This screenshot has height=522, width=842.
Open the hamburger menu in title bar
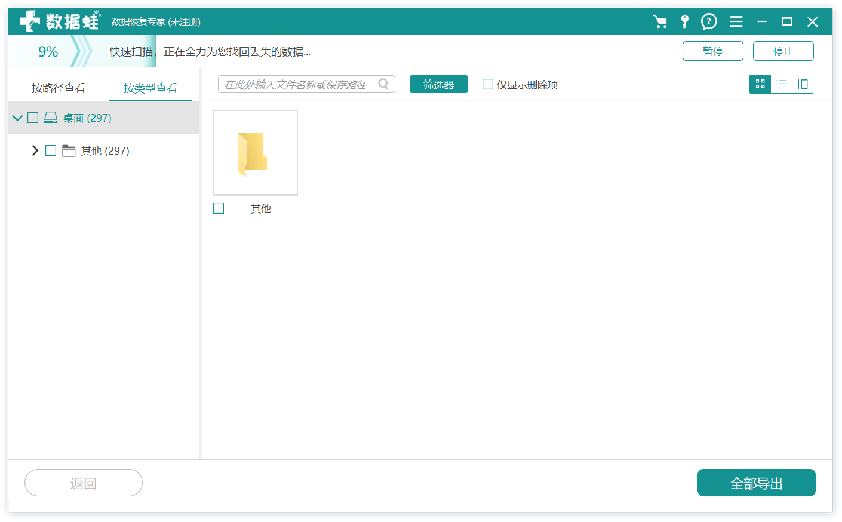(736, 22)
